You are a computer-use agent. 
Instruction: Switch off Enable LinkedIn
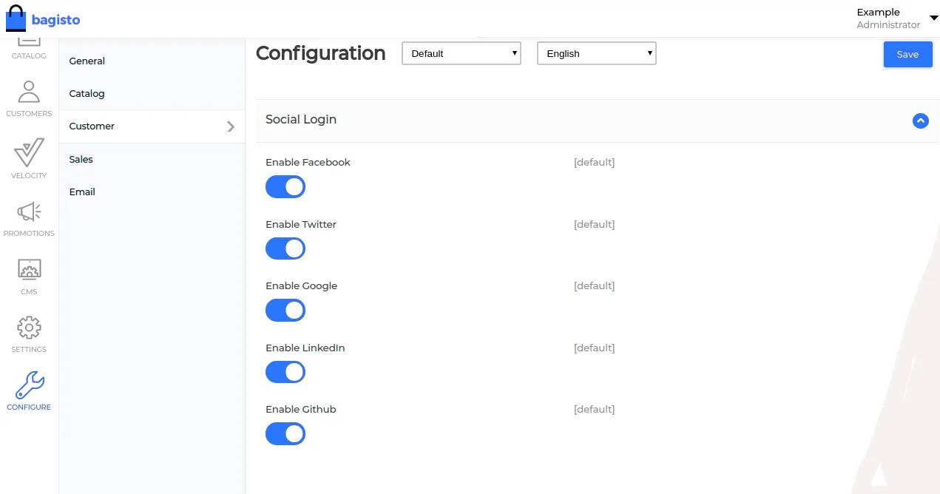pyautogui.click(x=285, y=372)
